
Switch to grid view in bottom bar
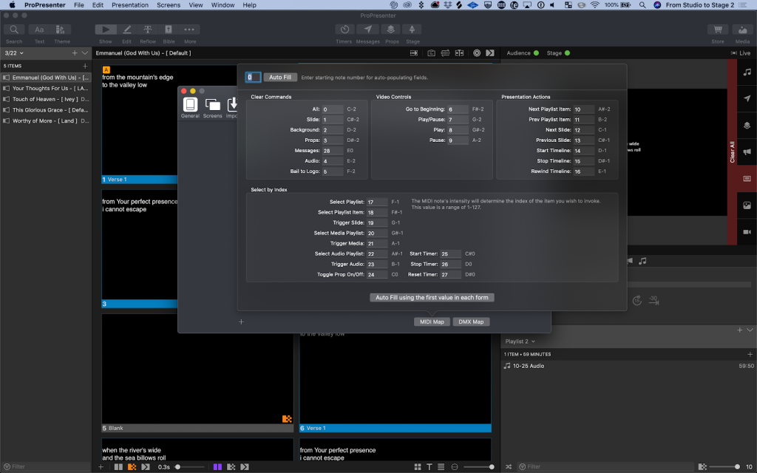418,467
